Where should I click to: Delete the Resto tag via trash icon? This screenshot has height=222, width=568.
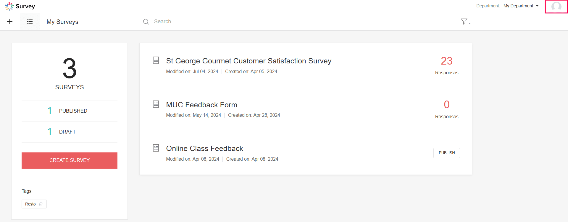click(41, 204)
